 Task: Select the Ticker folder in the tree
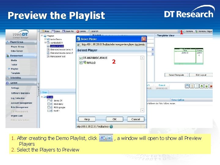tap(50, 97)
